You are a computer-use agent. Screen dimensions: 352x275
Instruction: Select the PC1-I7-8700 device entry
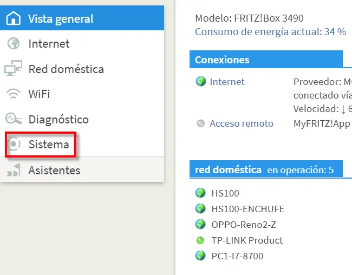pos(237,256)
